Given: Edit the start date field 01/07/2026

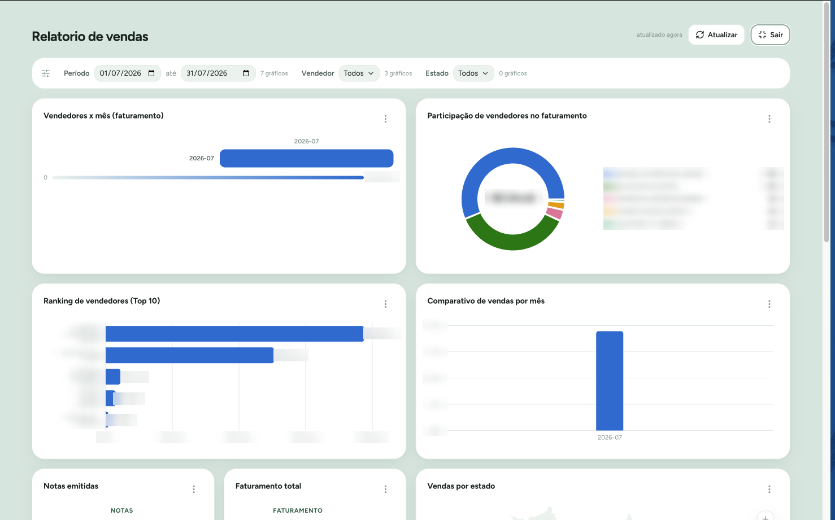Looking at the screenshot, I should point(128,73).
